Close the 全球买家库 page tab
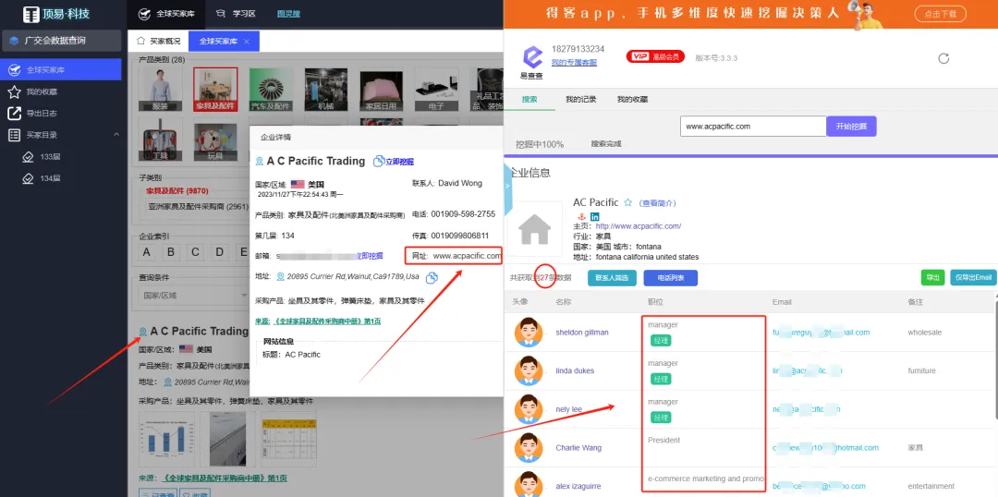 tap(247, 42)
